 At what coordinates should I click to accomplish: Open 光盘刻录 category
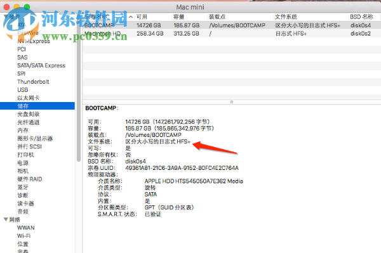pos(28,114)
